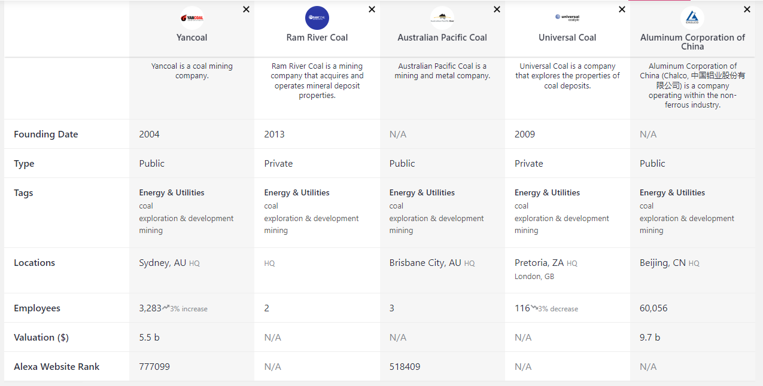Open the Yancoal company name link
The width and height of the screenshot is (763, 386).
[x=191, y=38]
